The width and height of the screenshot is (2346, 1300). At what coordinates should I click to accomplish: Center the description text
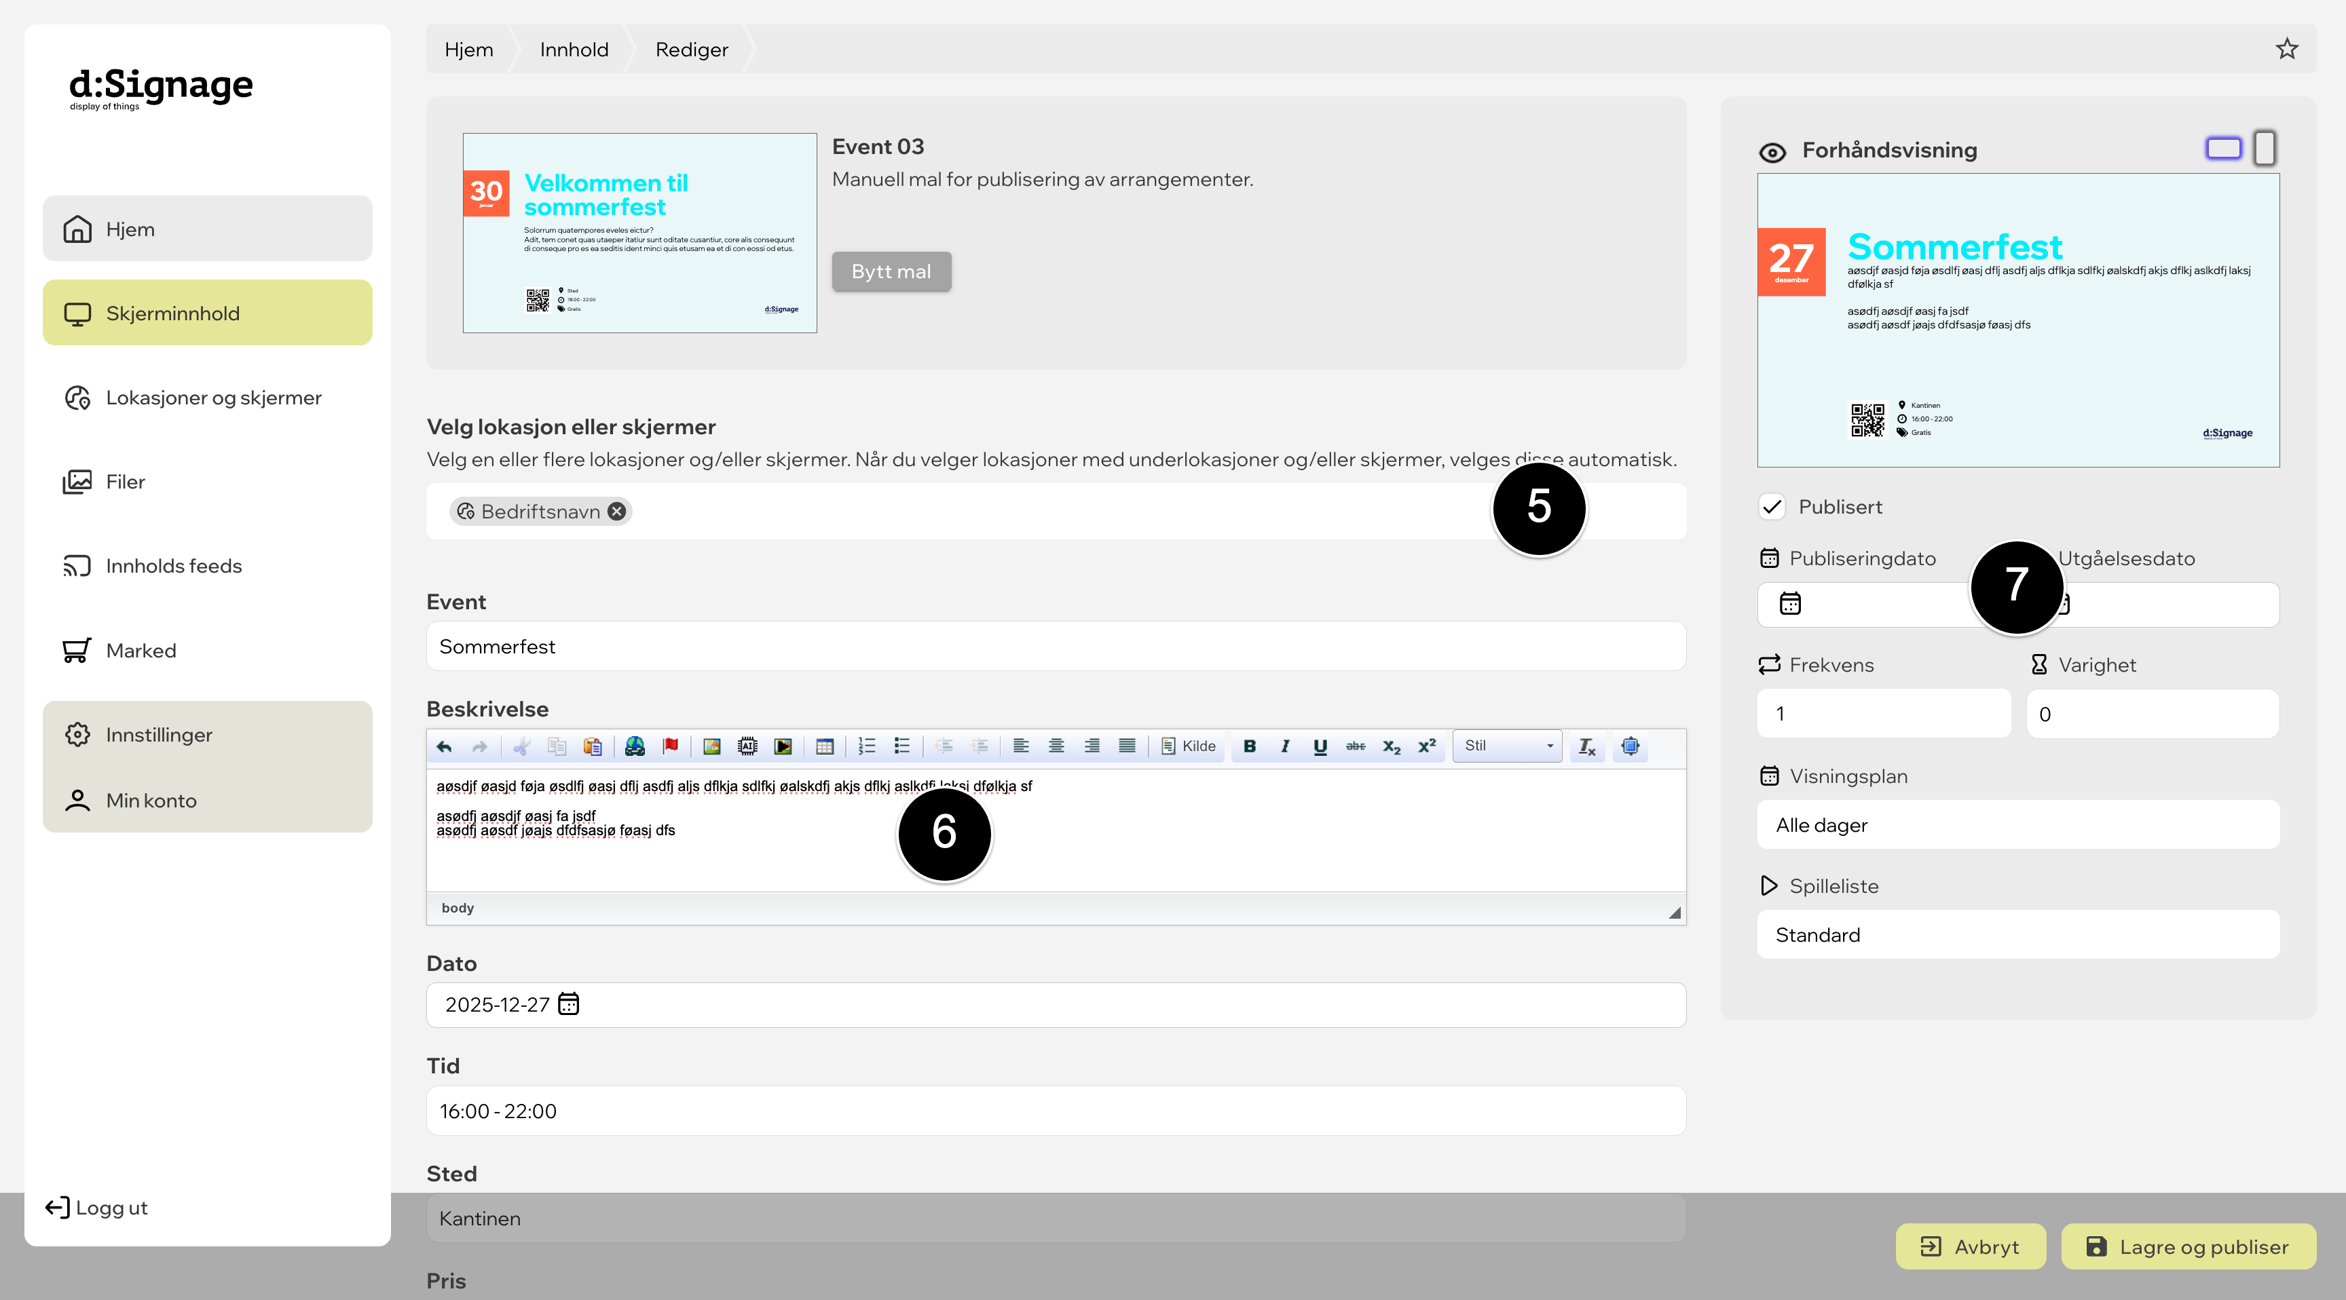1056,746
